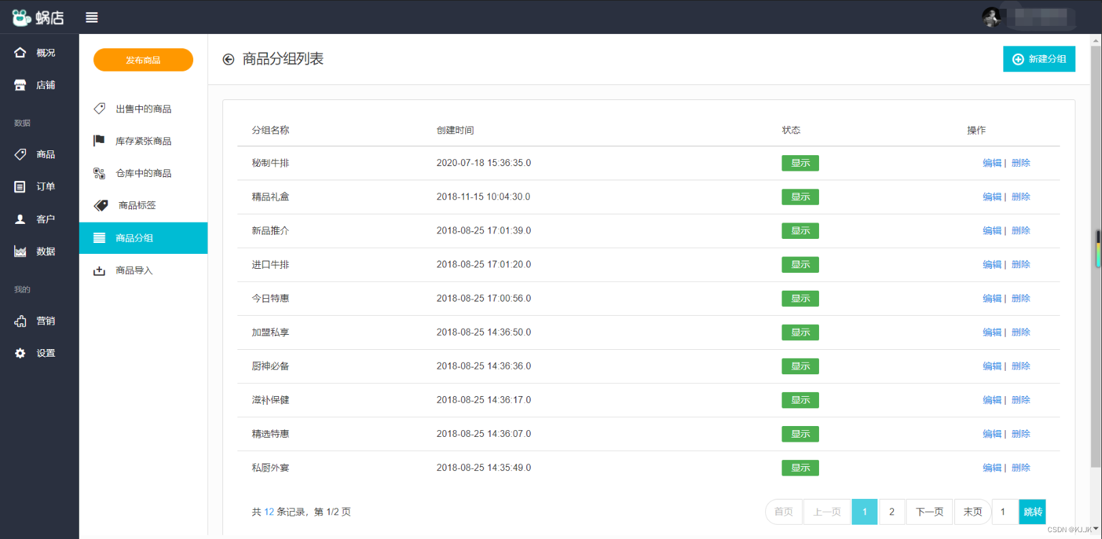This screenshot has height=539, width=1102.
Task: Toggle 显示 status for 进口牛排
Action: click(x=800, y=265)
